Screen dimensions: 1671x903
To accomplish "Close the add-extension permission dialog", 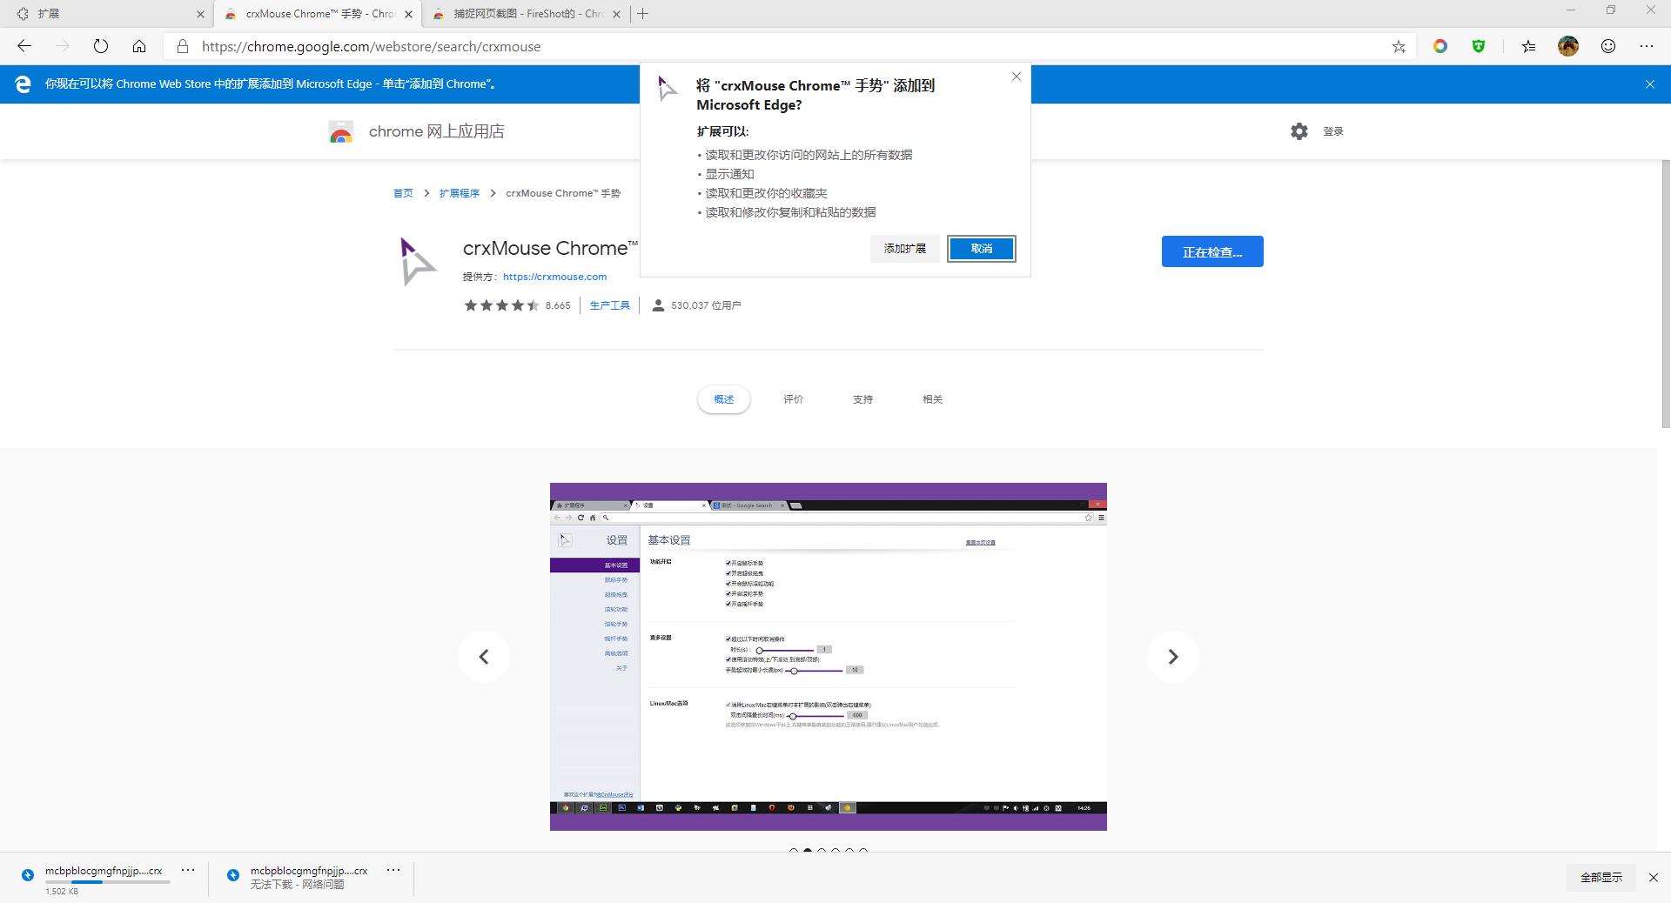I will point(1017,77).
